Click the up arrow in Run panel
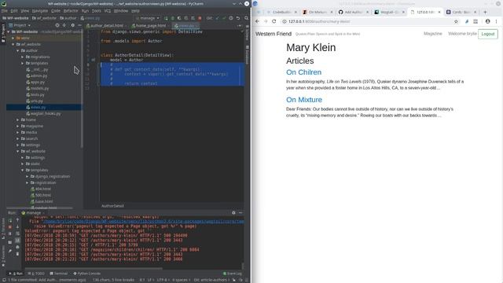The image size is (503, 283). pyautogui.click(x=17, y=220)
